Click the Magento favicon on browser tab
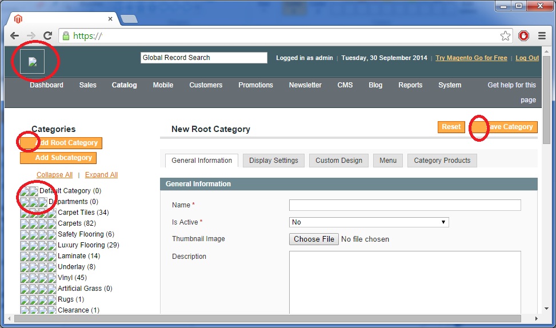Viewport: 556px width, 328px height. (x=18, y=19)
